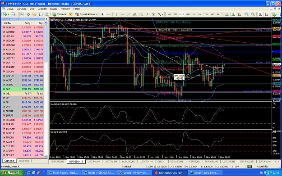The width and height of the screenshot is (282, 176).
Task: Switch chart to M1 timeframe
Action: click(x=169, y=14)
